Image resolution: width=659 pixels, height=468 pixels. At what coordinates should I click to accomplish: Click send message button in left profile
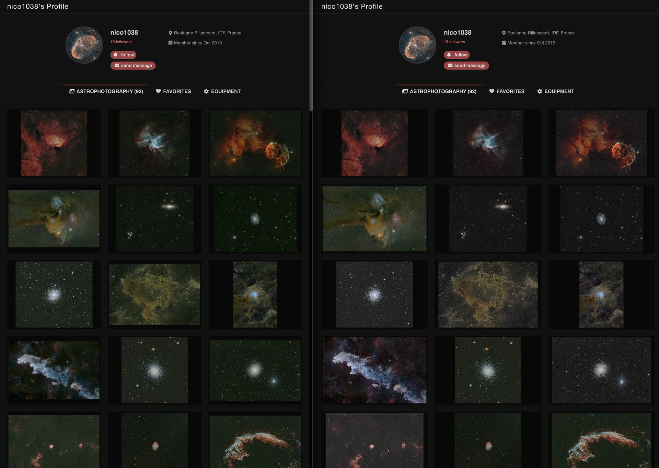(133, 66)
